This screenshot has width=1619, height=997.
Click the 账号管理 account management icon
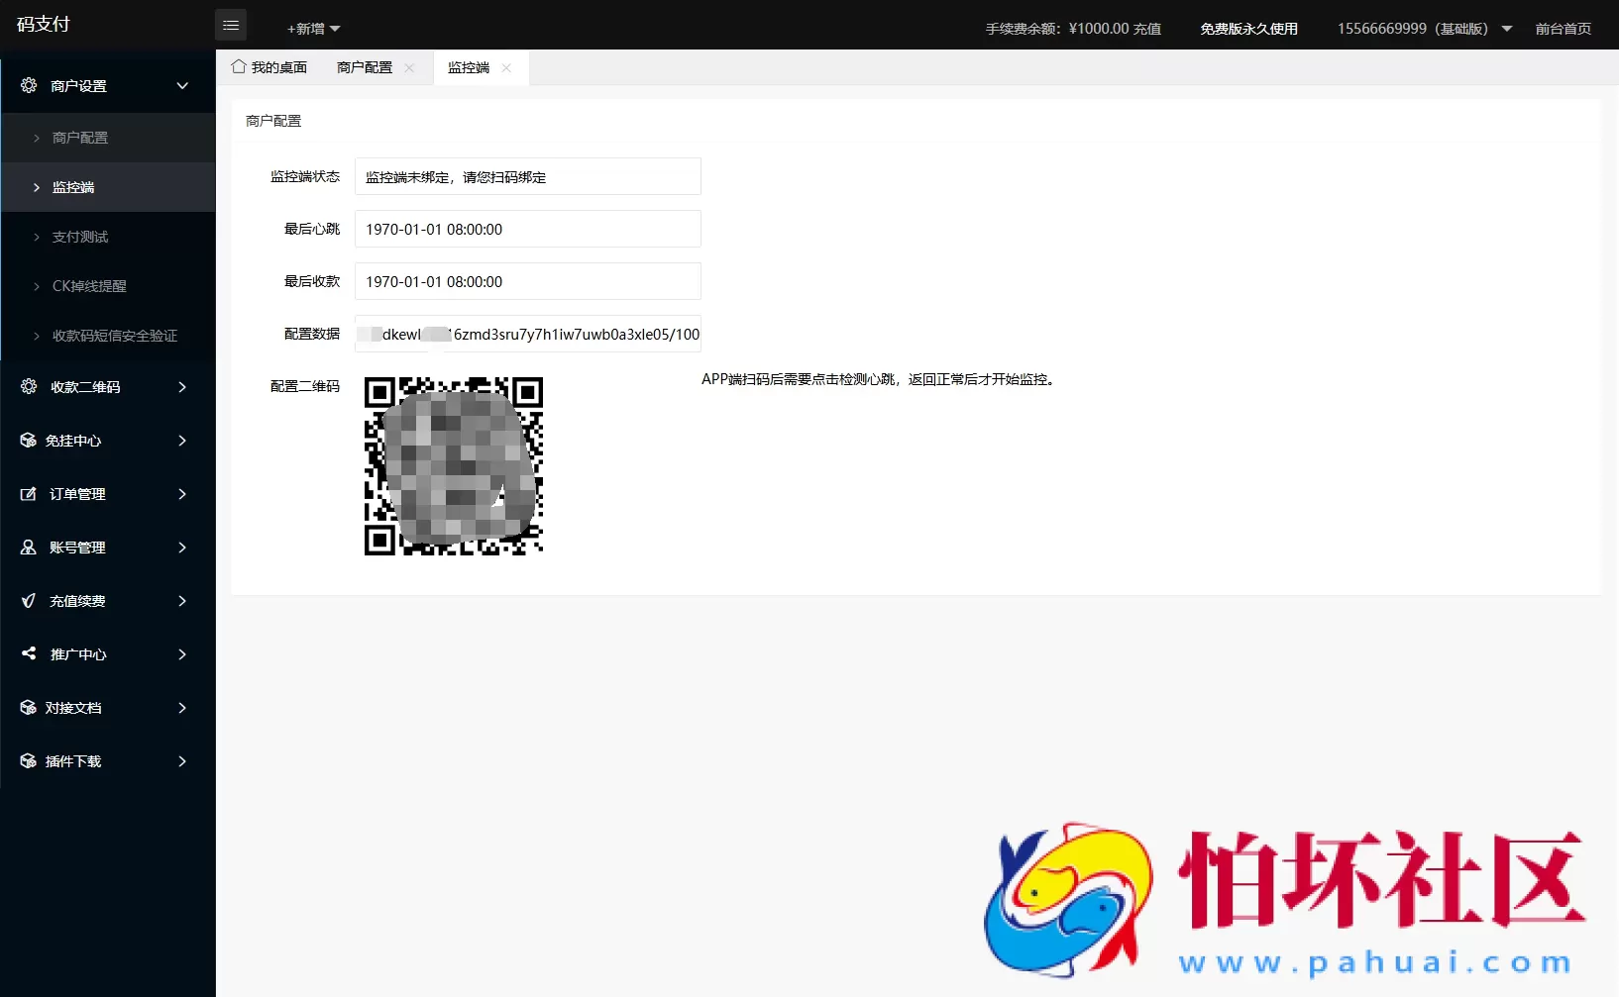coord(29,548)
